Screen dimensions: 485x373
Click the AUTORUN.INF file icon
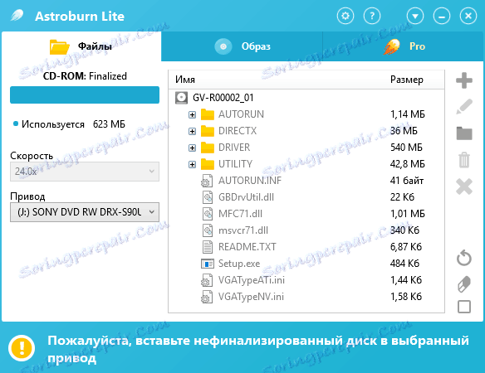207,181
